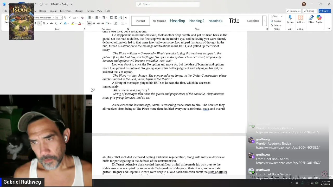Expand the Styles gallery
Screen dimensions: 333x187
264,21
